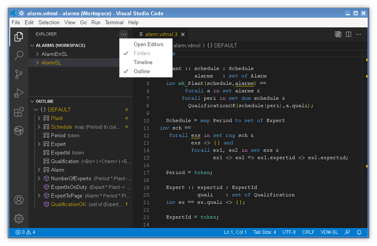The height and width of the screenshot is (246, 377).
Task: Click the Split Editor Right icon
Action: point(348,34)
